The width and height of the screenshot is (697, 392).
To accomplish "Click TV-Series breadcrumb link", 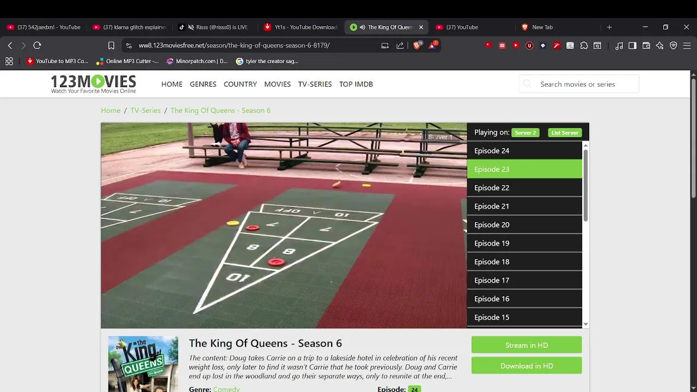I will [x=145, y=111].
